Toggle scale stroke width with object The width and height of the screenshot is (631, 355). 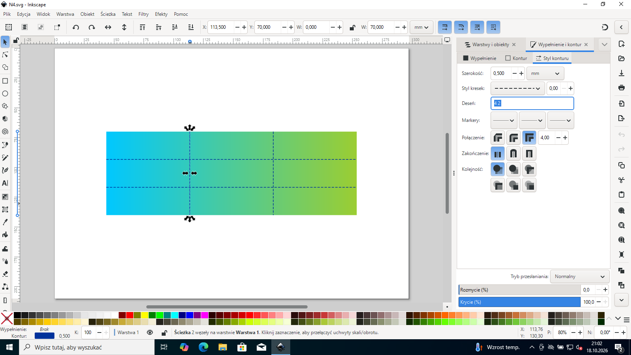click(445, 27)
